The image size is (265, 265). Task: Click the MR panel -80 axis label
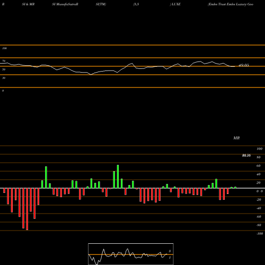tap(259, 225)
